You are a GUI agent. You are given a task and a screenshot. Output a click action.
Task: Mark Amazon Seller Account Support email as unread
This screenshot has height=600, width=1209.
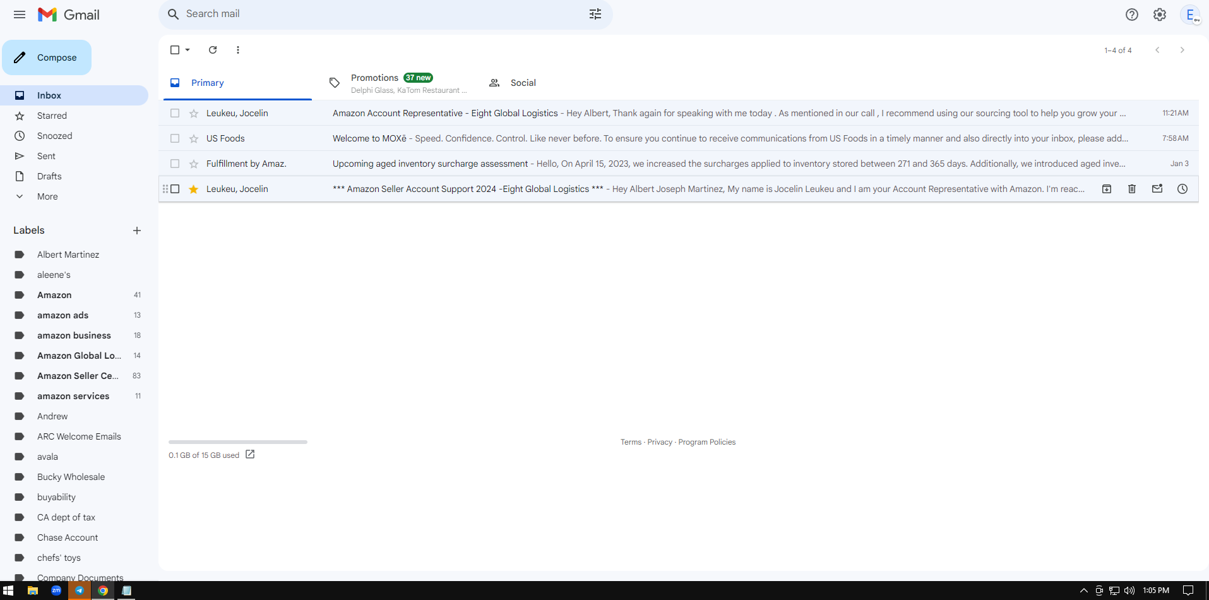tap(1157, 189)
